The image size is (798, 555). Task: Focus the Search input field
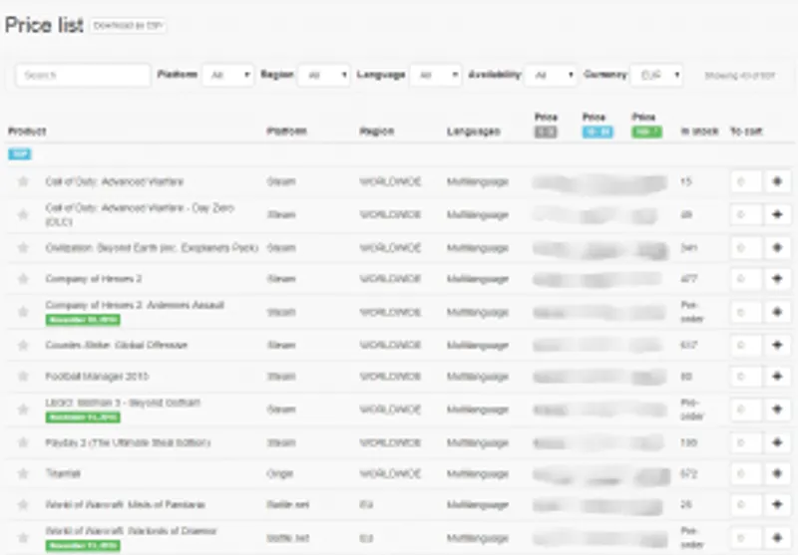[x=83, y=75]
